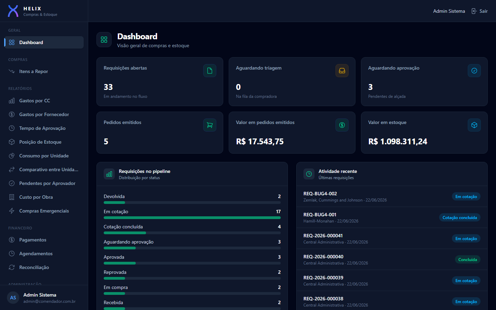Open Consumo por Unidade report
The image size is (496, 310).
[x=44, y=156]
